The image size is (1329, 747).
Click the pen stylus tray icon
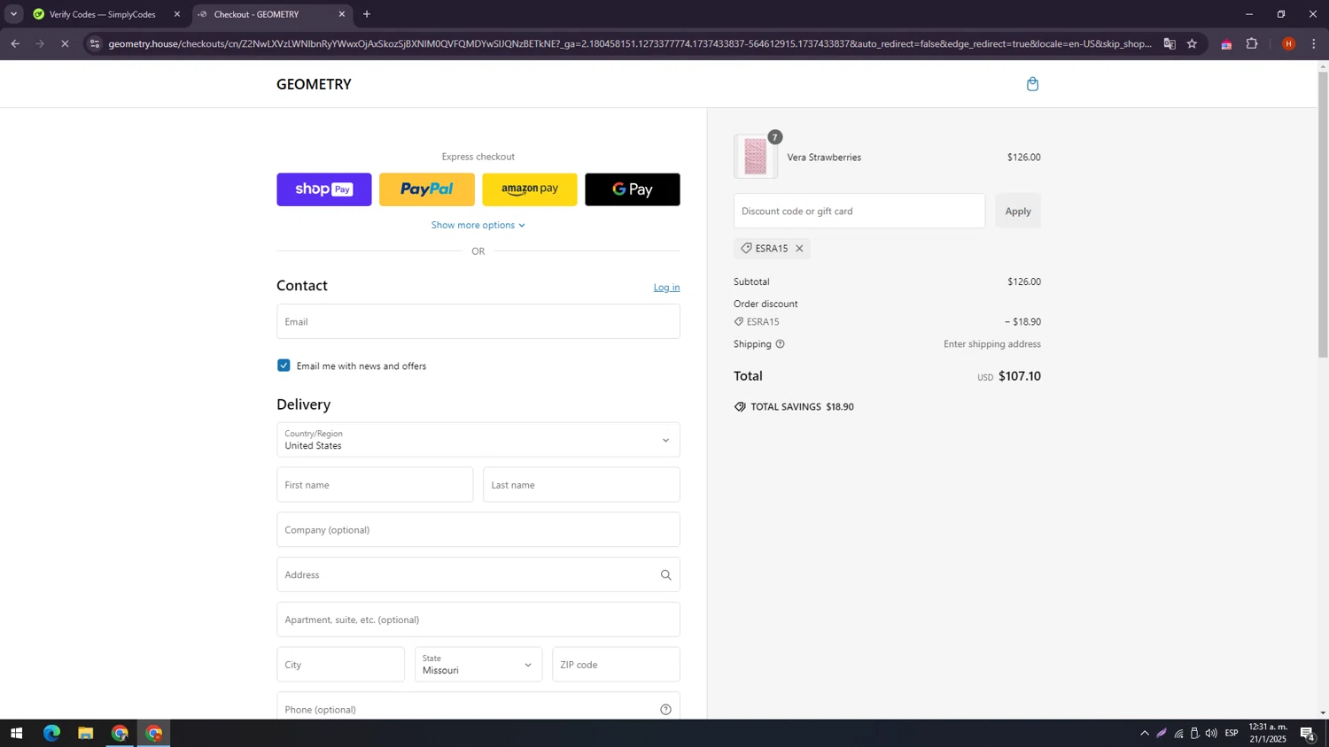pos(1162,733)
